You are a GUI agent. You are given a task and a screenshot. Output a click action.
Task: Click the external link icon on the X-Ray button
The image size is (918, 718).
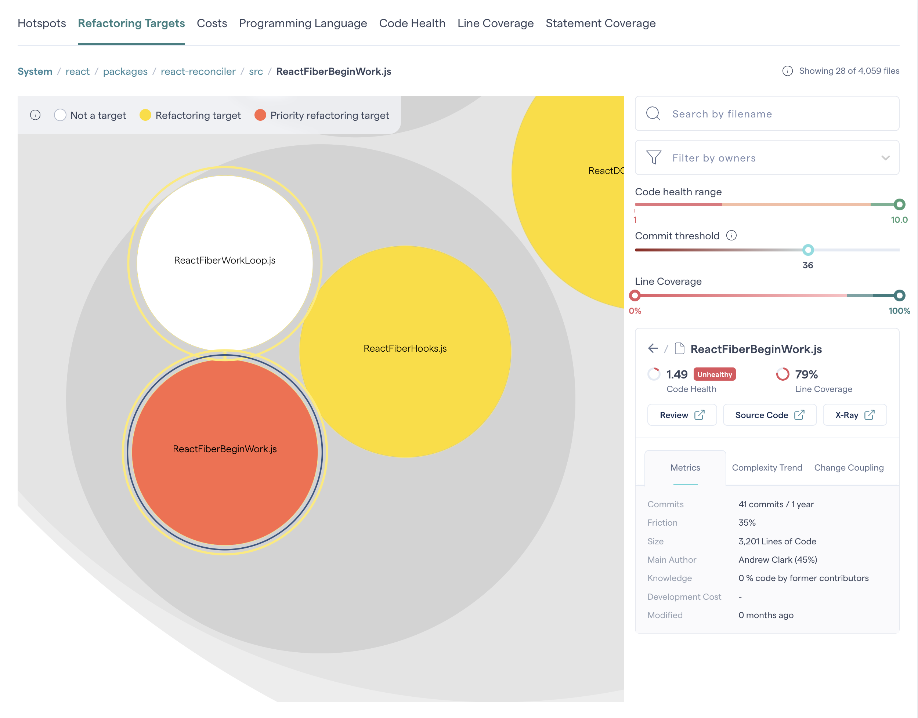[870, 415]
